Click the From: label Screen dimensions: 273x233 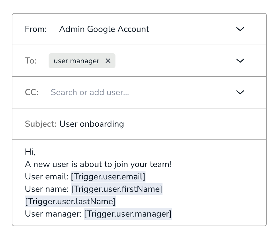click(36, 29)
